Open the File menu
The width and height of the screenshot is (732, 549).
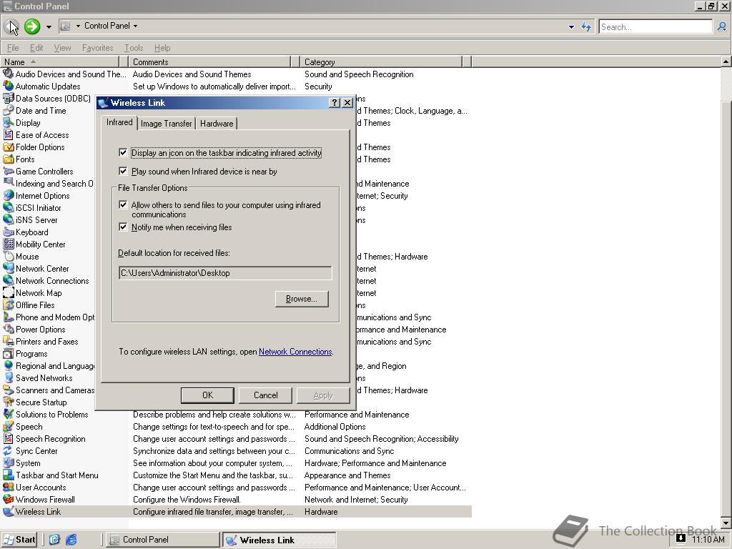point(13,48)
